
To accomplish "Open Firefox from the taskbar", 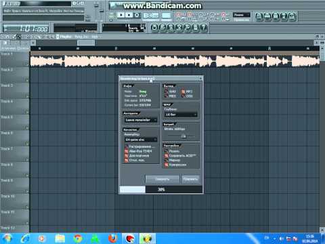I will click(112, 239).
